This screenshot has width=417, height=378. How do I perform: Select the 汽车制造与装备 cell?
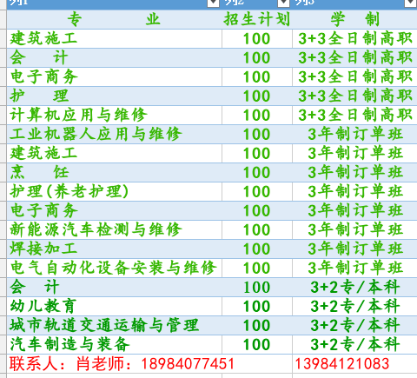click(114, 344)
